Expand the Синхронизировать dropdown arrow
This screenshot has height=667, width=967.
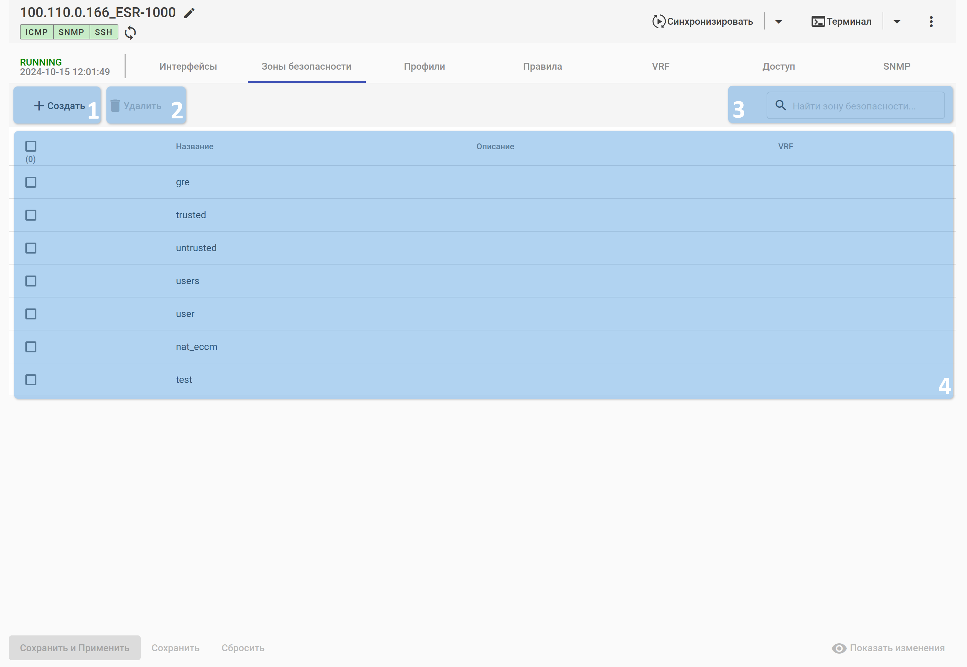[x=779, y=22]
